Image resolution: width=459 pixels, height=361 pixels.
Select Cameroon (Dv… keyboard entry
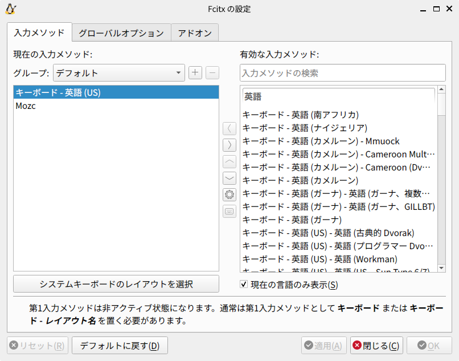click(339, 168)
